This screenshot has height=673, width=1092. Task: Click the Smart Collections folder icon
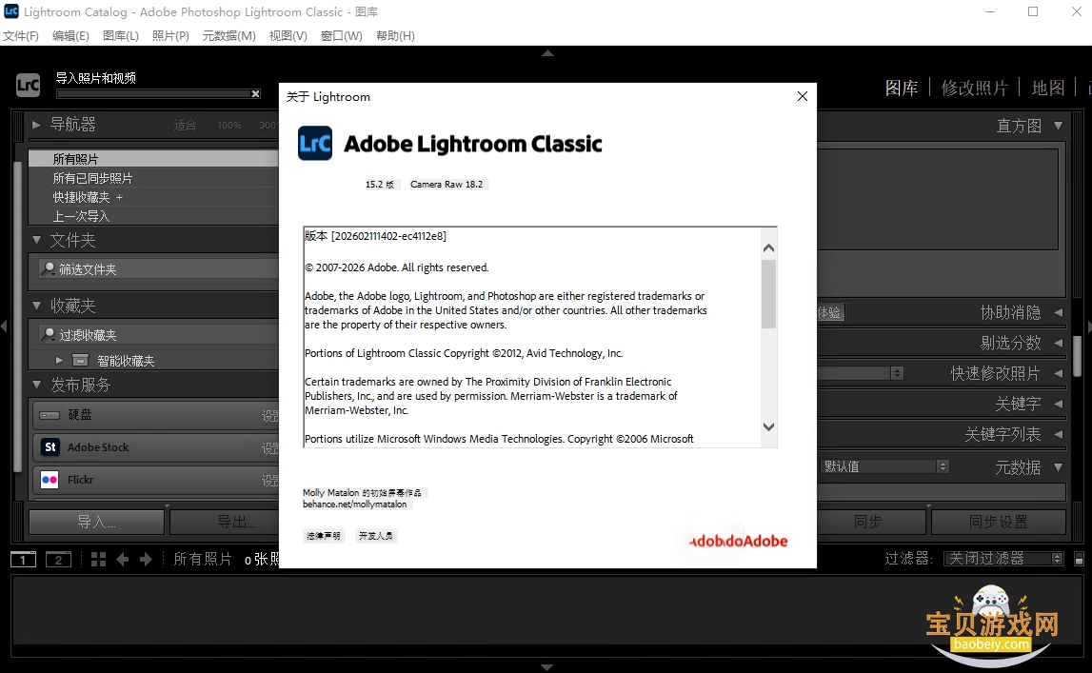pyautogui.click(x=81, y=361)
